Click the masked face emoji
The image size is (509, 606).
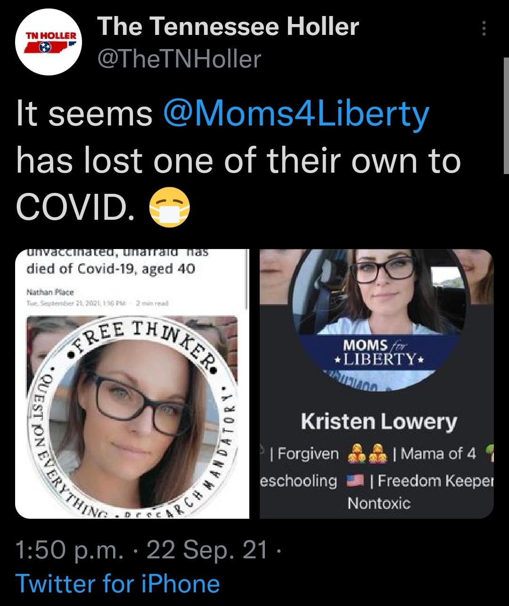[x=170, y=208]
